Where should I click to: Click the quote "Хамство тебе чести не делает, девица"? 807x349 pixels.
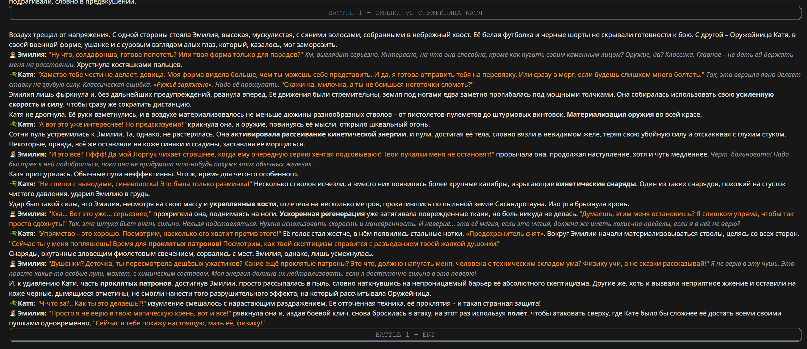tap(101, 74)
